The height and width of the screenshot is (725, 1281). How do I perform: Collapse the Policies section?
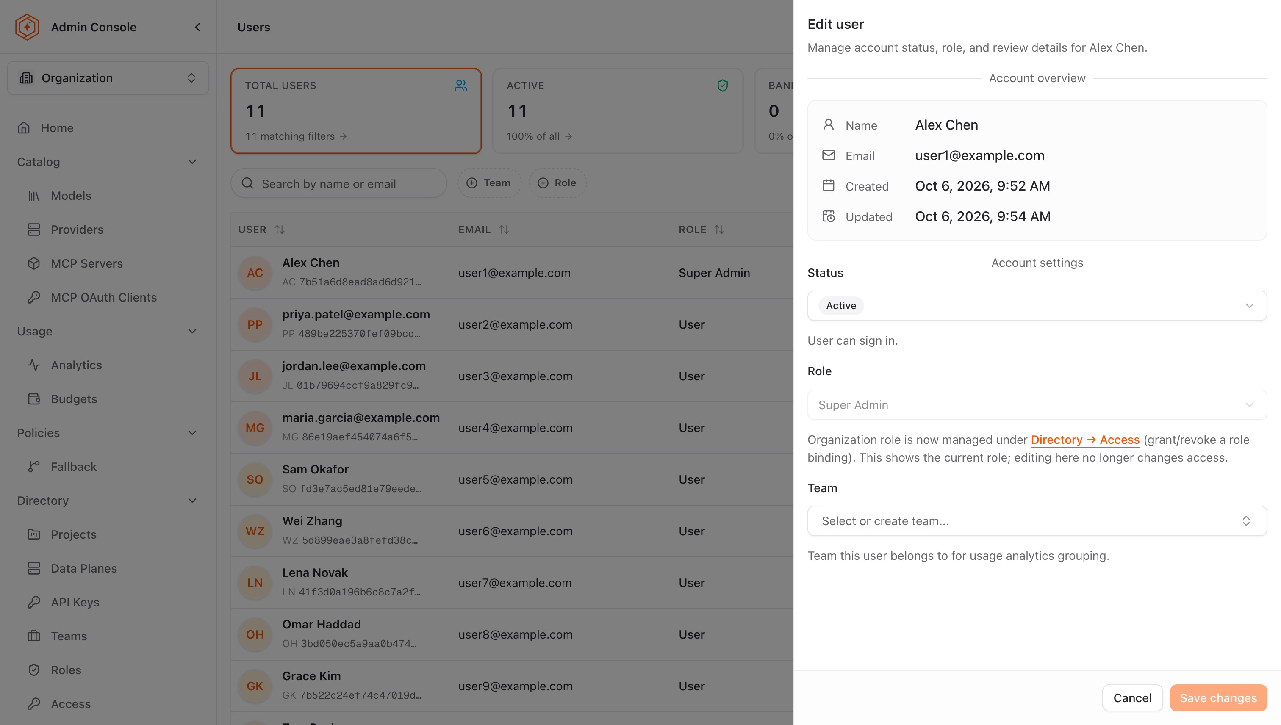(192, 433)
